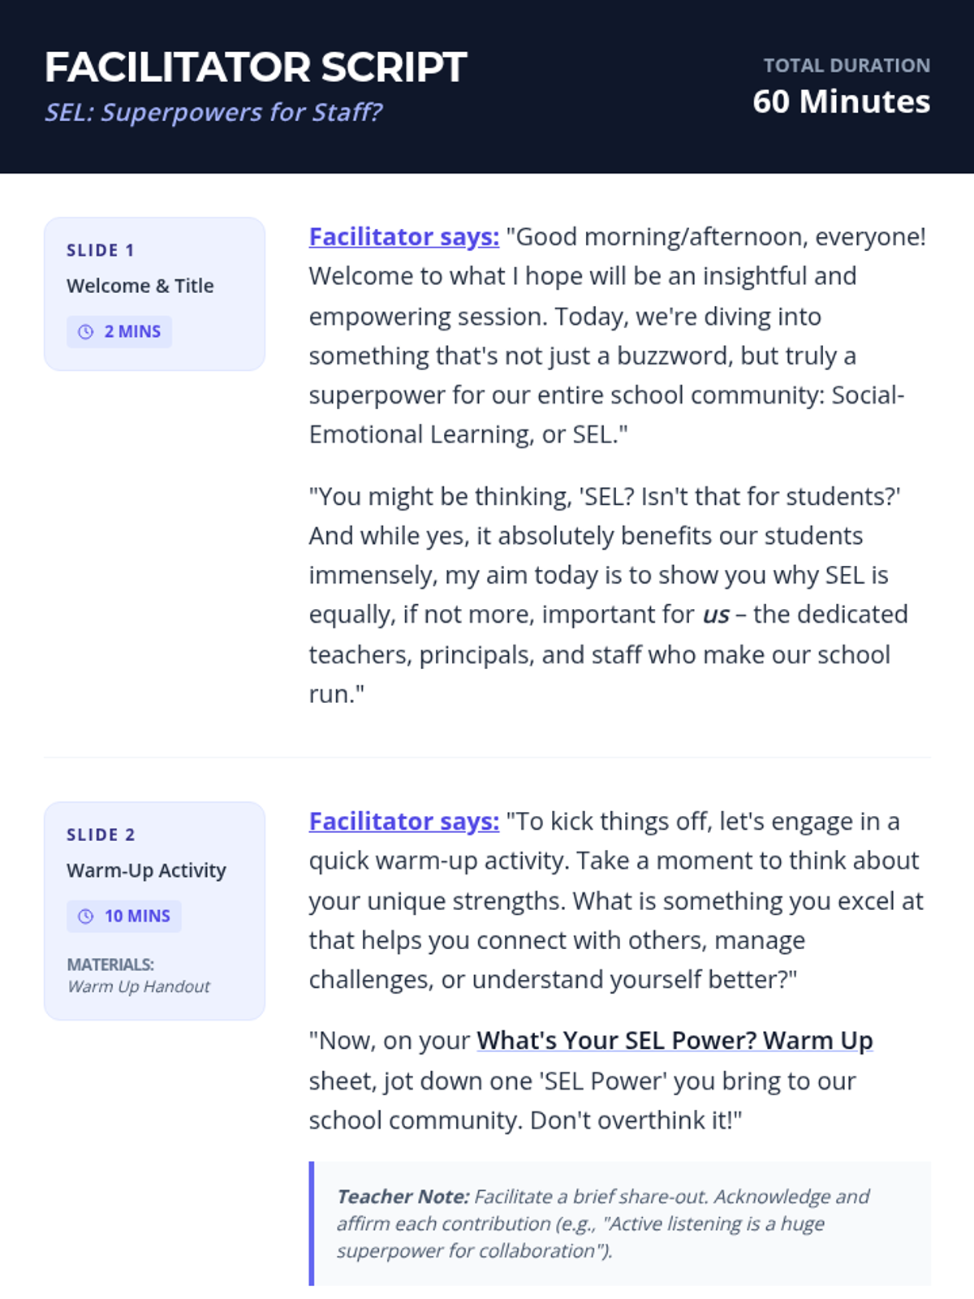Select the Welcome & Title slide name
Image resolution: width=974 pixels, height=1299 pixels.
point(140,286)
